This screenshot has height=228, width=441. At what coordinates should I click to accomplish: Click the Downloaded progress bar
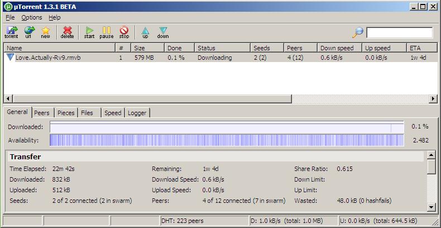(227, 127)
